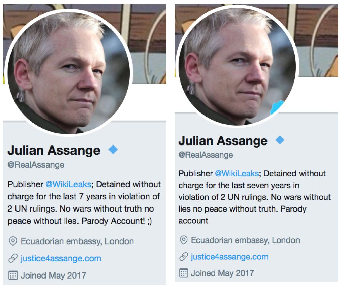
Task: Click the blue badge in the right profile card
Action: 280,140
